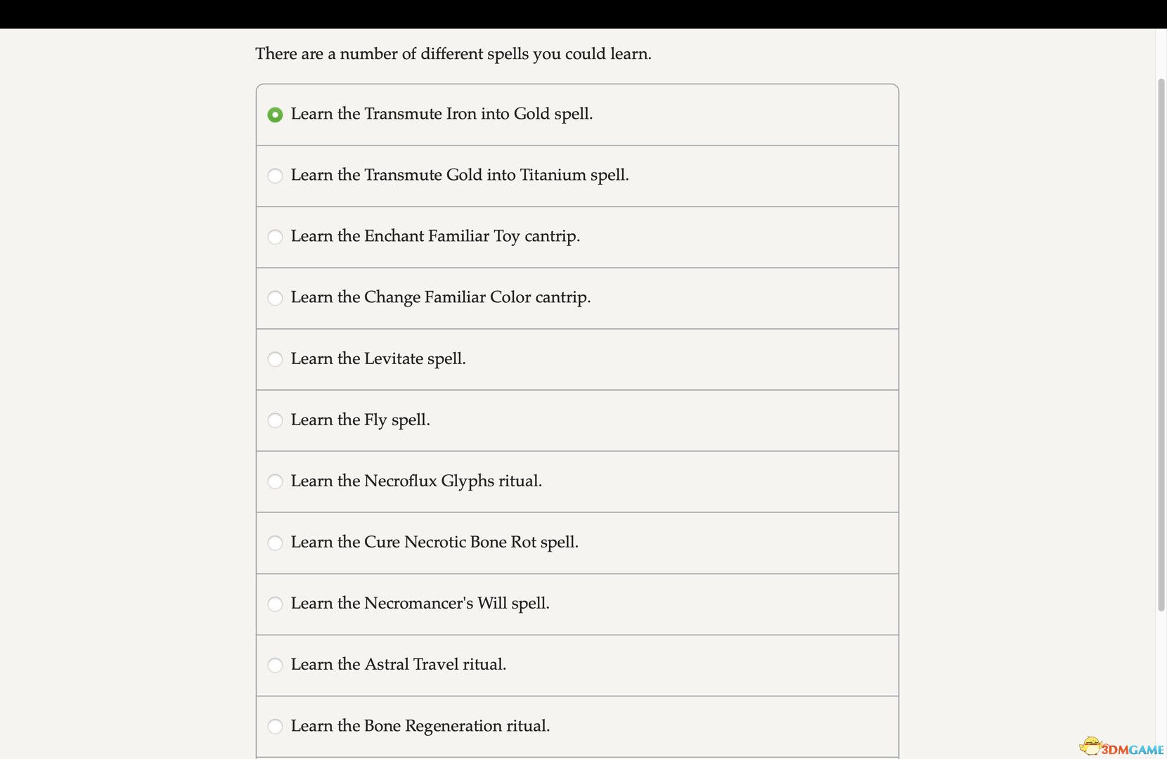Choose the Necromancer's Will spell

pos(275,604)
